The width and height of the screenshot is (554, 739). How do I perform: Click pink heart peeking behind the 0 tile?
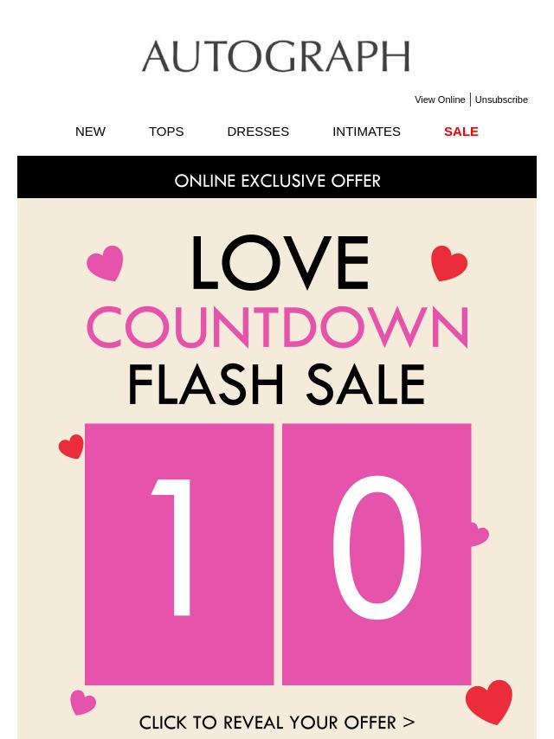(x=480, y=535)
